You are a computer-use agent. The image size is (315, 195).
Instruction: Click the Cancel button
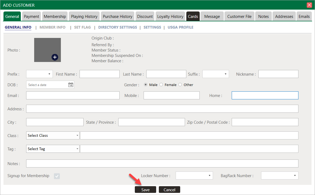169,190
